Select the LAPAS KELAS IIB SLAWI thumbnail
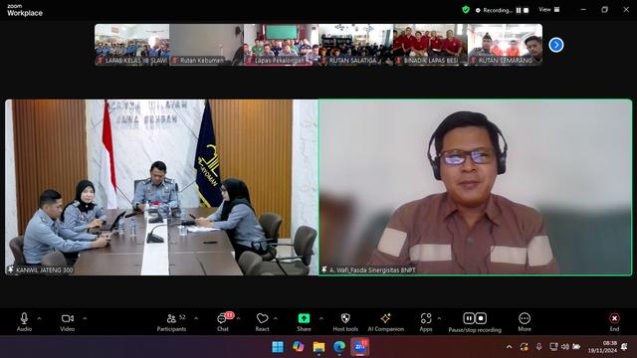 (132, 44)
